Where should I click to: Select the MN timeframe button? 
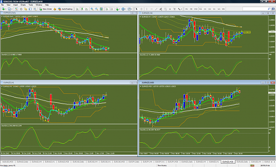pos(223,9)
